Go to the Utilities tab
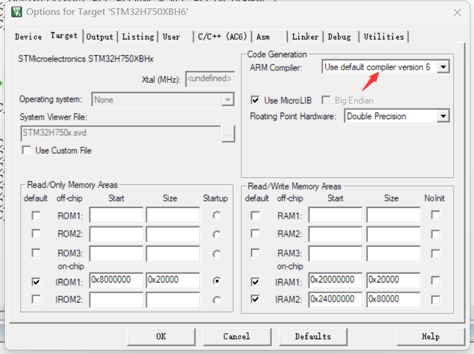The width and height of the screenshot is (474, 354). pos(384,37)
